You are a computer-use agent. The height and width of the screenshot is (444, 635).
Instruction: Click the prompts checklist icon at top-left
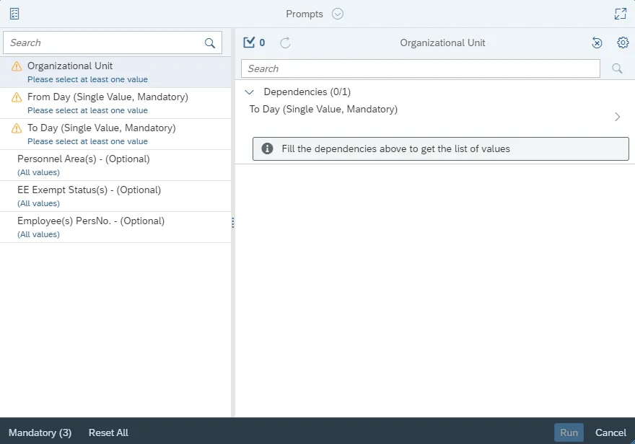(14, 14)
